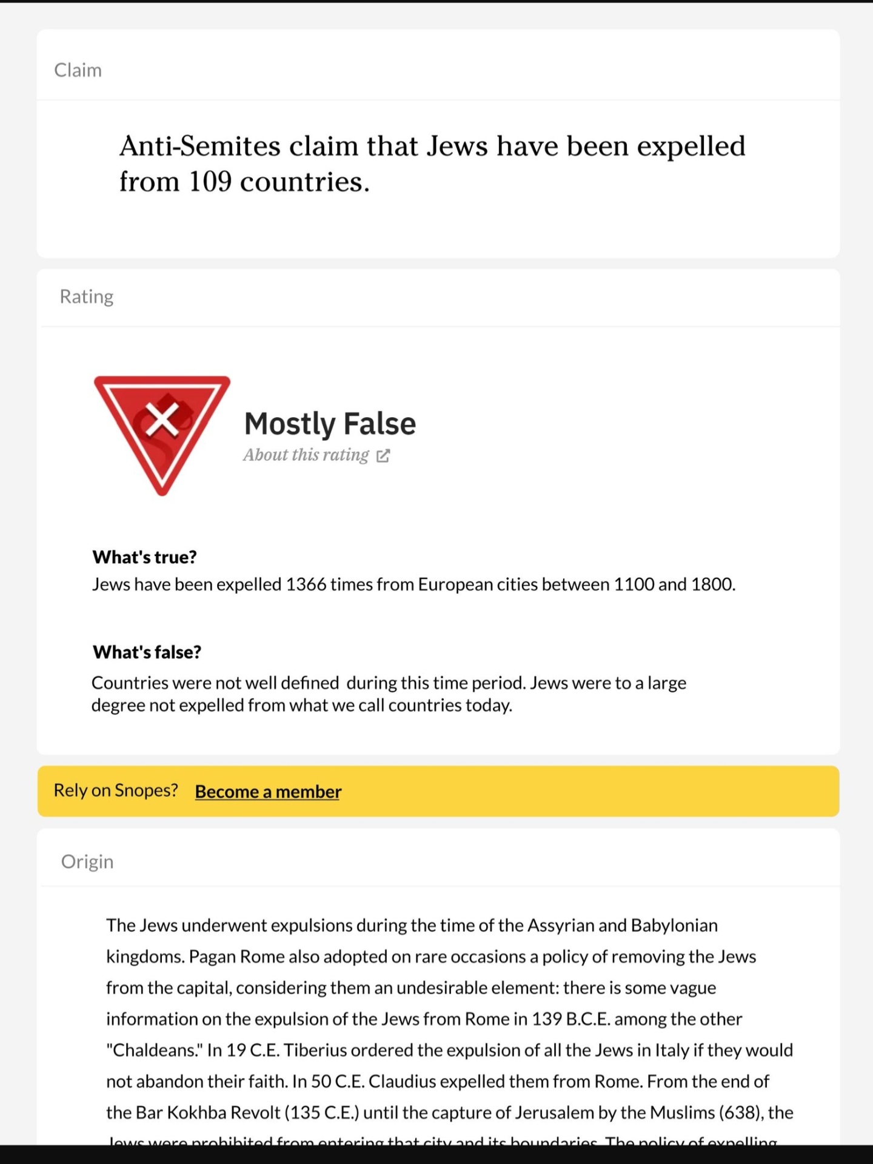Click the red Mostly False rating badge
The image size is (873, 1164).
point(162,435)
